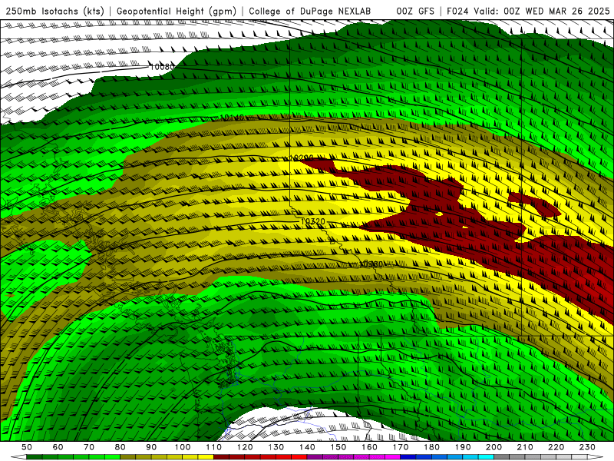Screen dimensions: 614x461
Task: Click the '00Z GFS' model run label
Action: 415,12
